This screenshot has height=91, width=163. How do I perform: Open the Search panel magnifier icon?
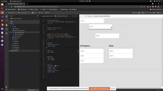[x=7, y=21]
